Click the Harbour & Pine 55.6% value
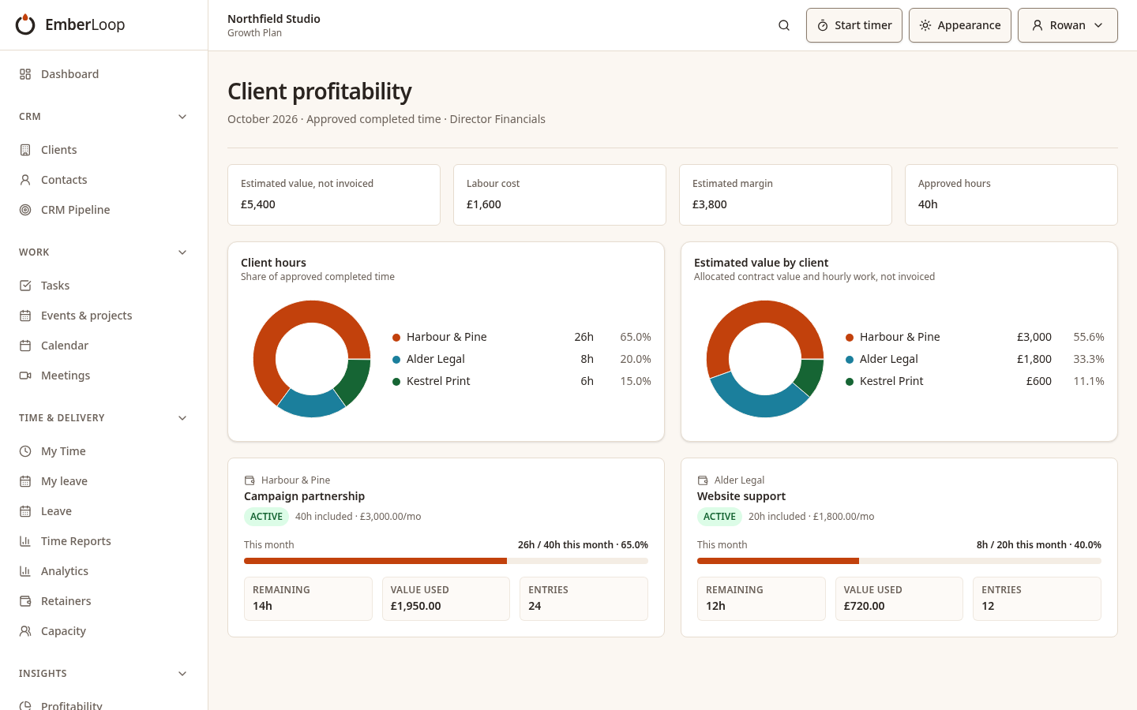 (x=1089, y=337)
